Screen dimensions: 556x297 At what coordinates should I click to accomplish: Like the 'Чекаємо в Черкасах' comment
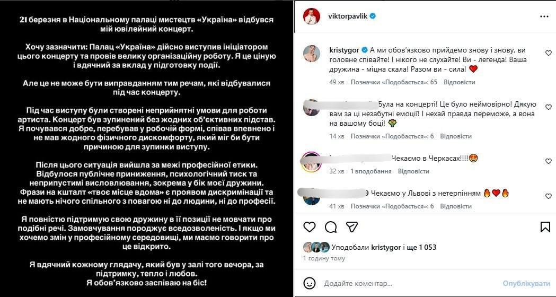pyautogui.click(x=549, y=161)
